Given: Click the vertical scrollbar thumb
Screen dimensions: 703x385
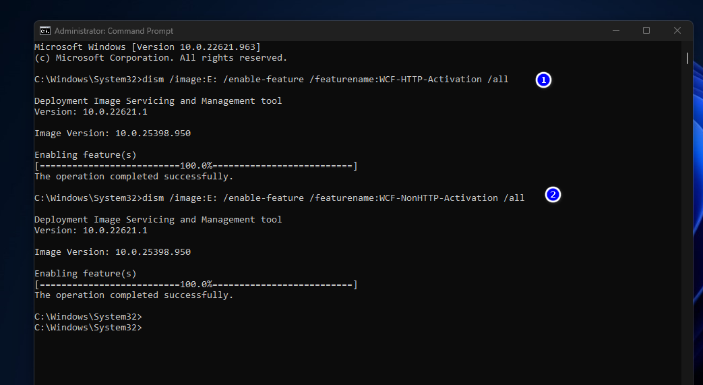Looking at the screenshot, I should [687, 58].
